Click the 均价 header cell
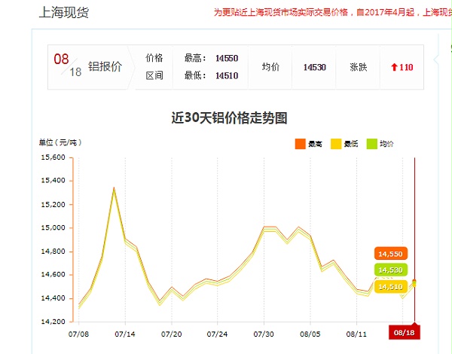 pyautogui.click(x=270, y=67)
